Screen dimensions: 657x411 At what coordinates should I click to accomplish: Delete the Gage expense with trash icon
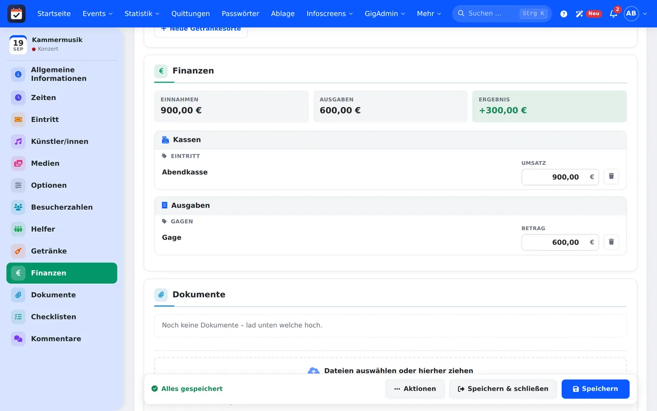pos(612,242)
